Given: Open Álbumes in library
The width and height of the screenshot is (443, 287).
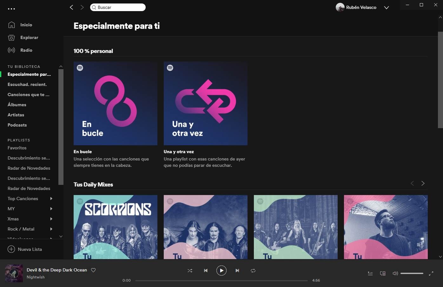Looking at the screenshot, I should [17, 105].
